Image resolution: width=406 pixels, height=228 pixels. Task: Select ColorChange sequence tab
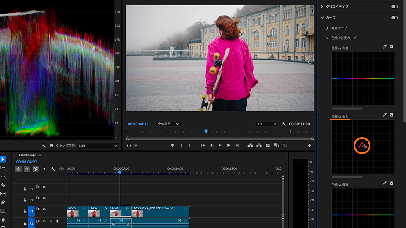tap(27, 155)
